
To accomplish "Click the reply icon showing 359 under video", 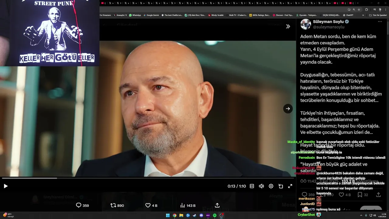I will [82, 205].
